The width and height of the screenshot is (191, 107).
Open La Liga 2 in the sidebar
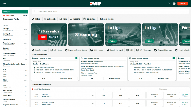point(15,35)
